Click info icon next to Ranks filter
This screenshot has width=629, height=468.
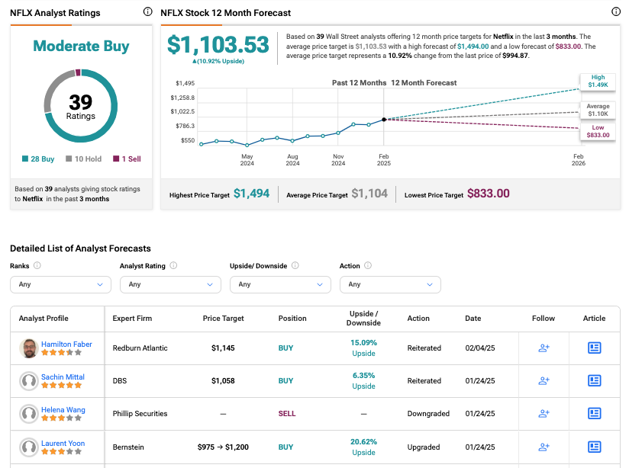point(37,266)
